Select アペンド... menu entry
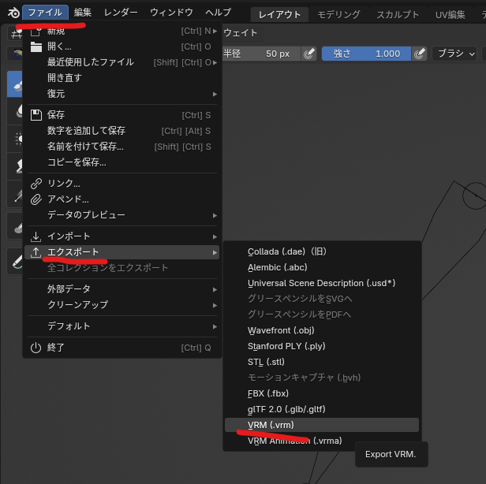Image resolution: width=486 pixels, height=484 pixels. pos(121,199)
